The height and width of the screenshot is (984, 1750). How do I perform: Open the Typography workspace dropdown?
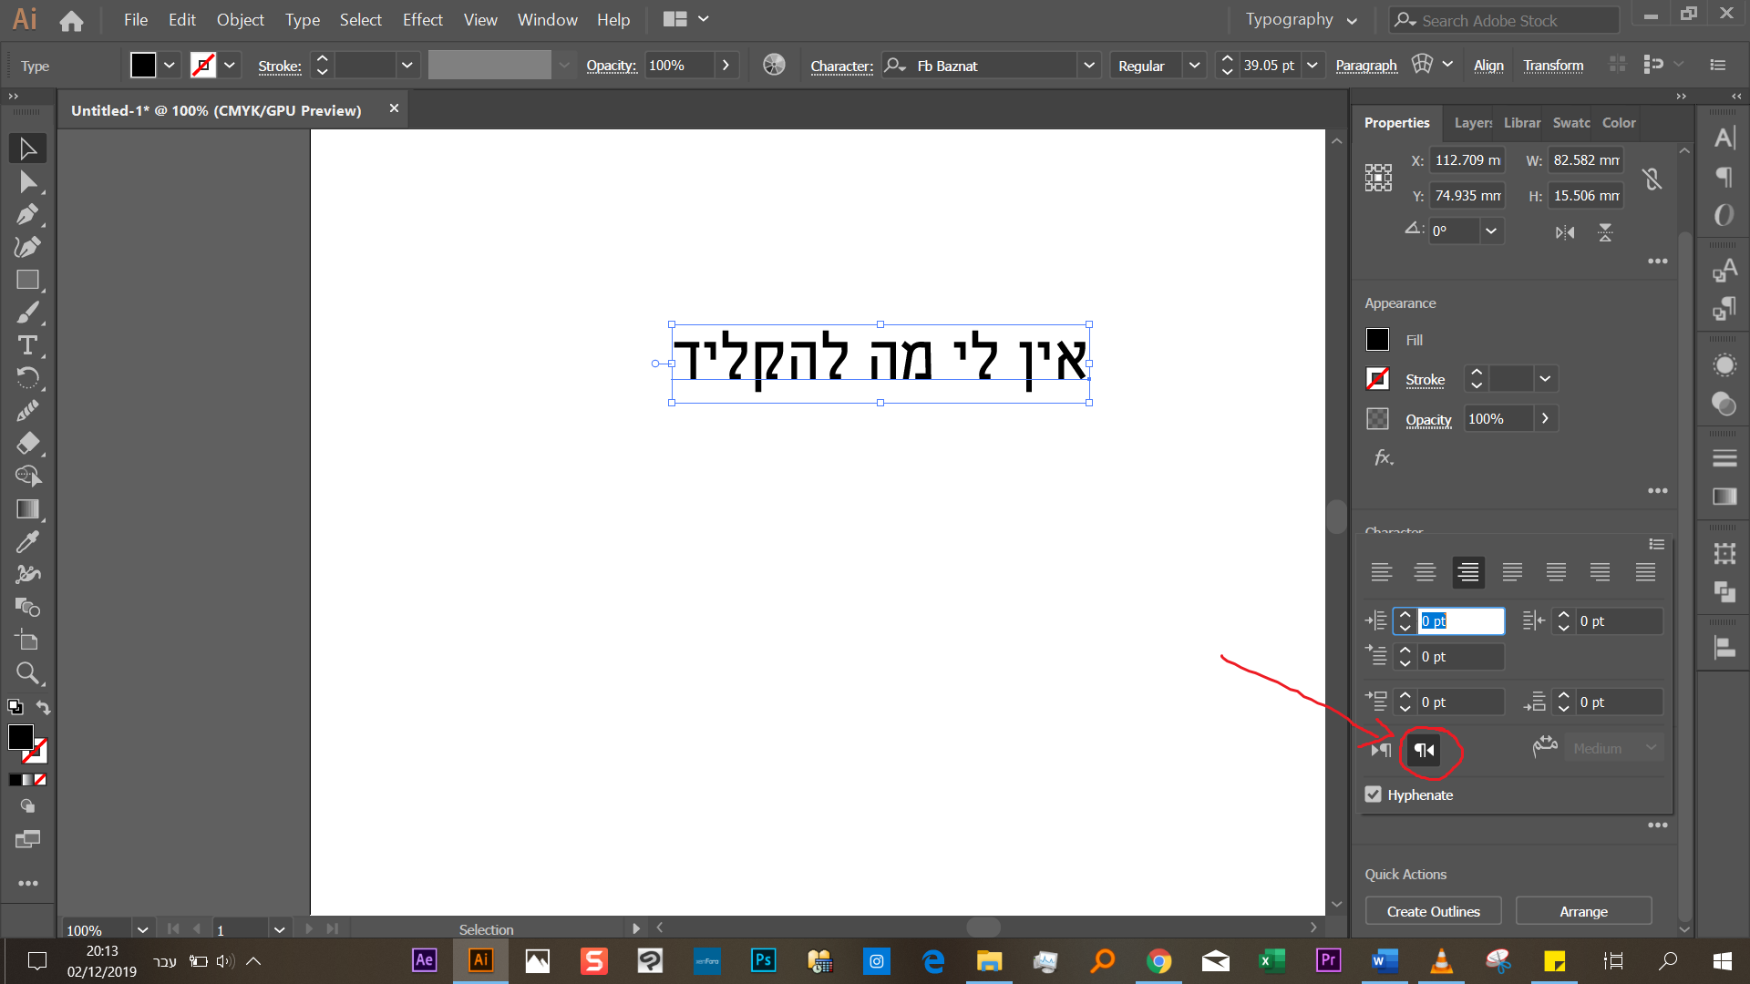(1353, 19)
